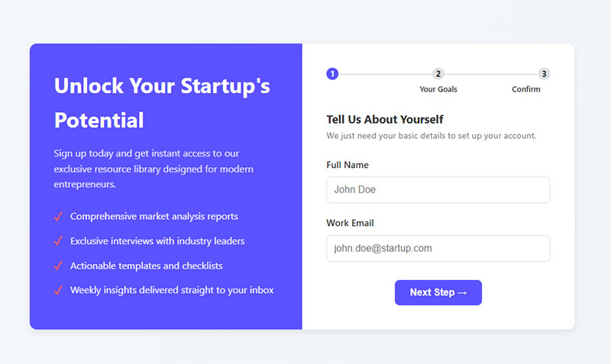Go to the Confirm step label
The width and height of the screenshot is (611, 364).
click(x=526, y=89)
